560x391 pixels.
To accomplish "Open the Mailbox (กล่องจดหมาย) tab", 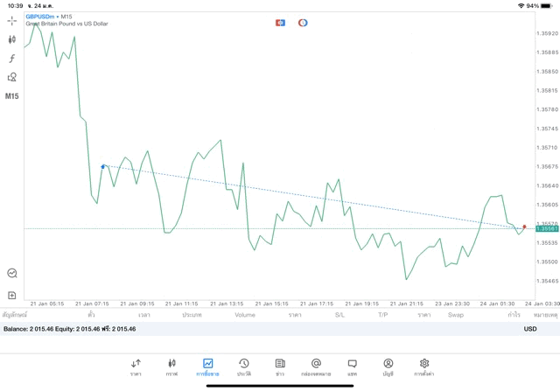I will pyautogui.click(x=316, y=367).
